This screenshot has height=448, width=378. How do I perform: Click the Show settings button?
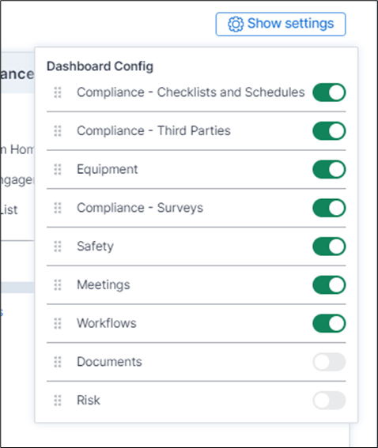(281, 24)
